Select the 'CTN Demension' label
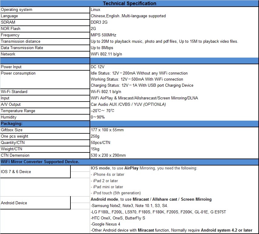The height and width of the screenshot is (234, 259). [15, 155]
